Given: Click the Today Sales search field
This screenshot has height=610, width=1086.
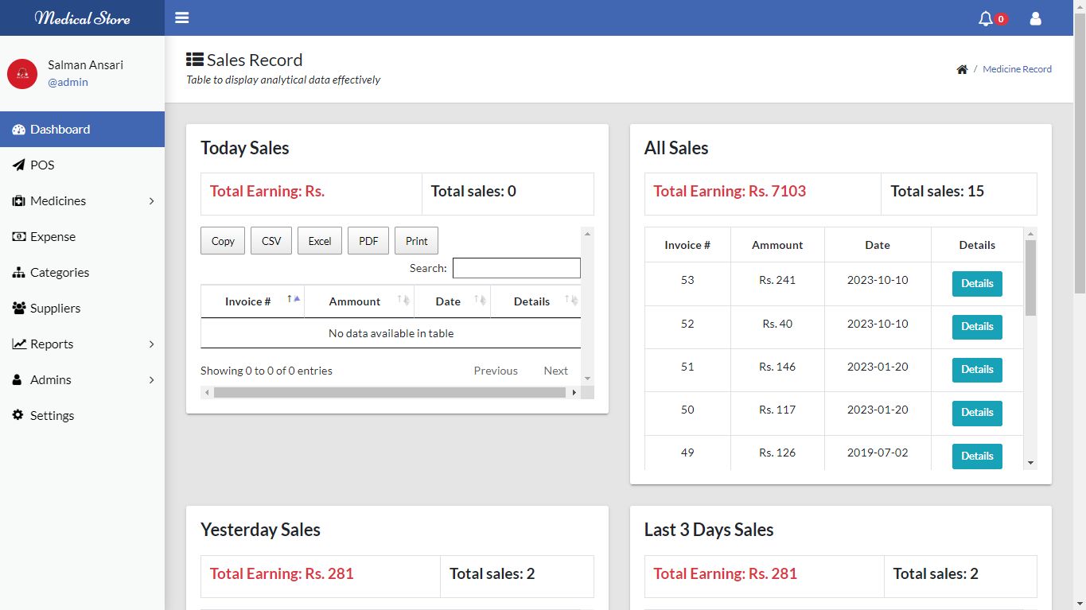Looking at the screenshot, I should (516, 268).
